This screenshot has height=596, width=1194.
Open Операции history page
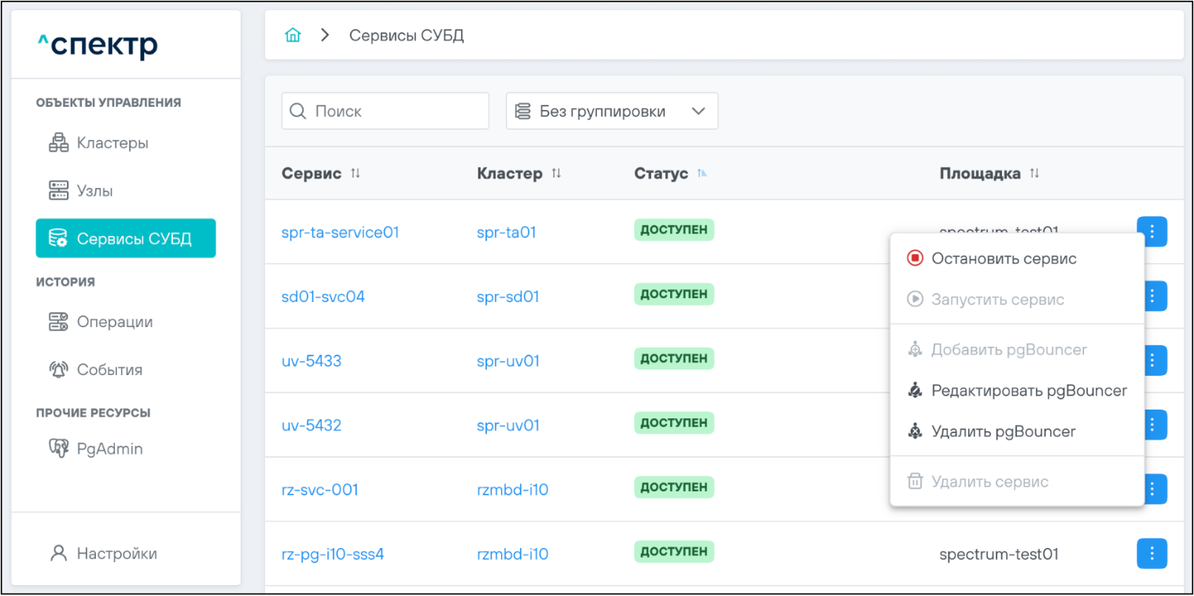pos(114,322)
